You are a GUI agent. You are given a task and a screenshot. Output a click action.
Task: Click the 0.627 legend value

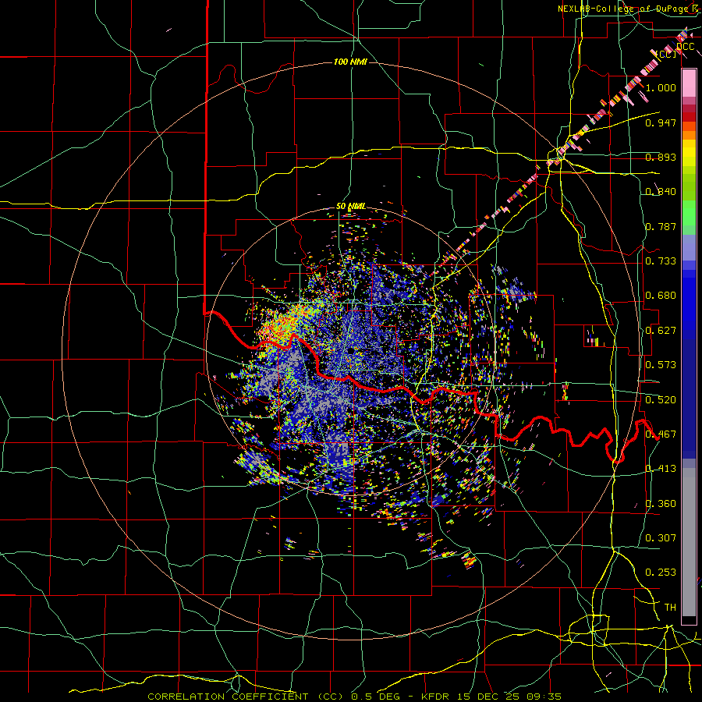661,331
